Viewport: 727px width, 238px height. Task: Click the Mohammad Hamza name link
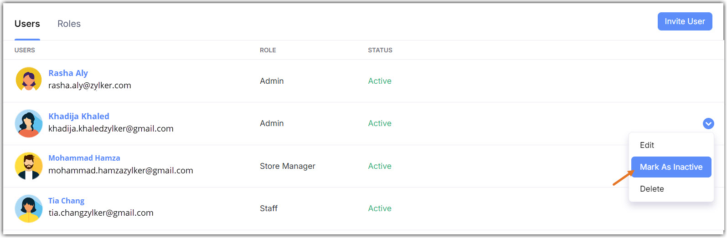coord(84,158)
